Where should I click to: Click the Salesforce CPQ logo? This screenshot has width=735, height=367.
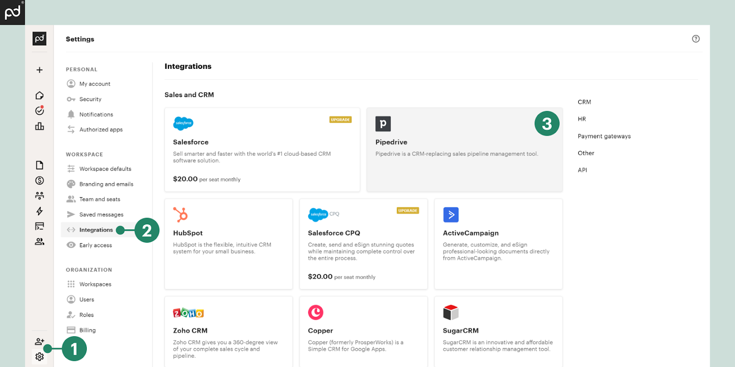(323, 214)
